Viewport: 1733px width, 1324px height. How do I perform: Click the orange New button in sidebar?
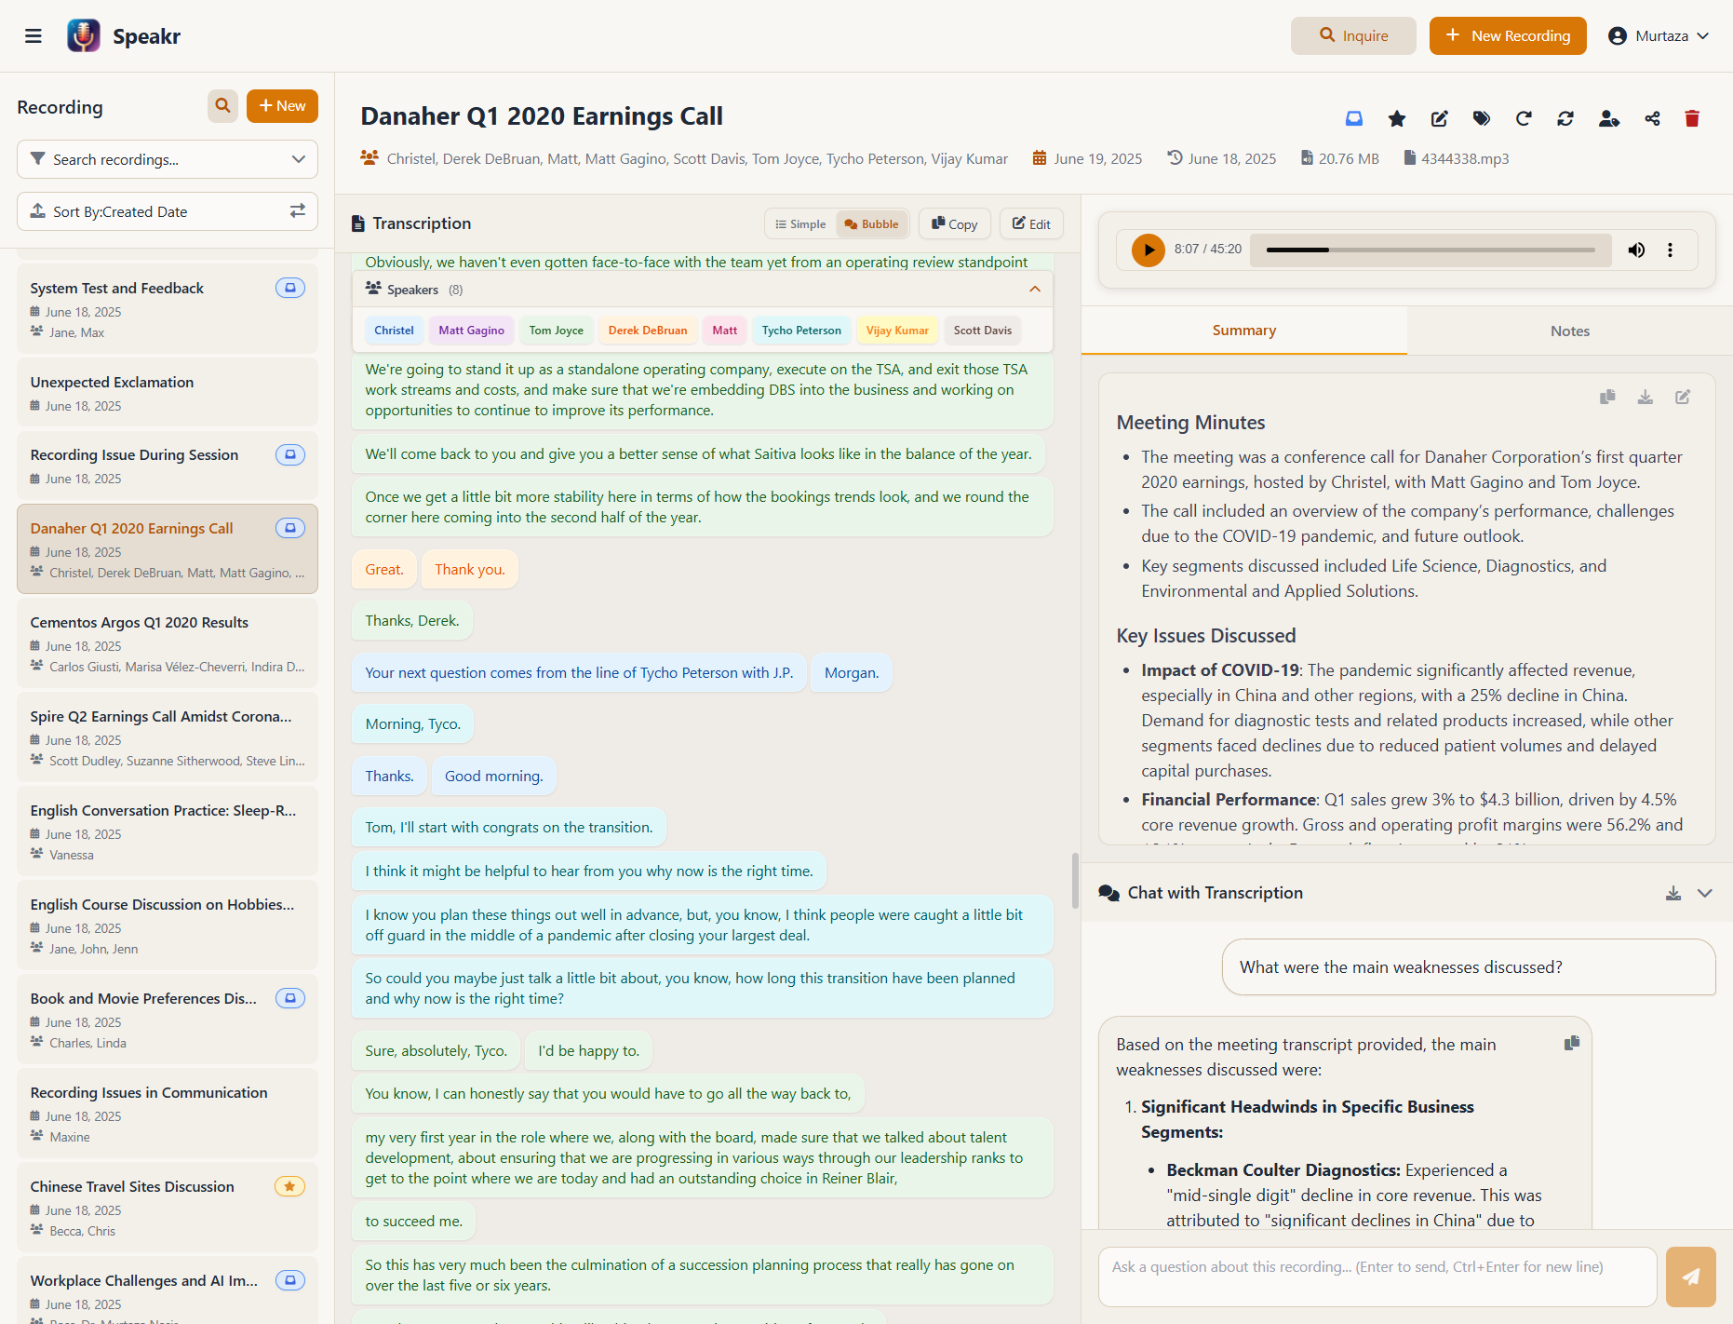point(282,106)
